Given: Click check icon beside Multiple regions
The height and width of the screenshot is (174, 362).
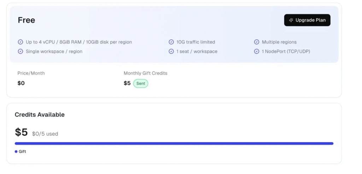Looking at the screenshot, I should (x=257, y=42).
